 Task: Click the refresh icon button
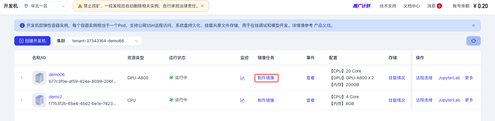tap(473, 41)
